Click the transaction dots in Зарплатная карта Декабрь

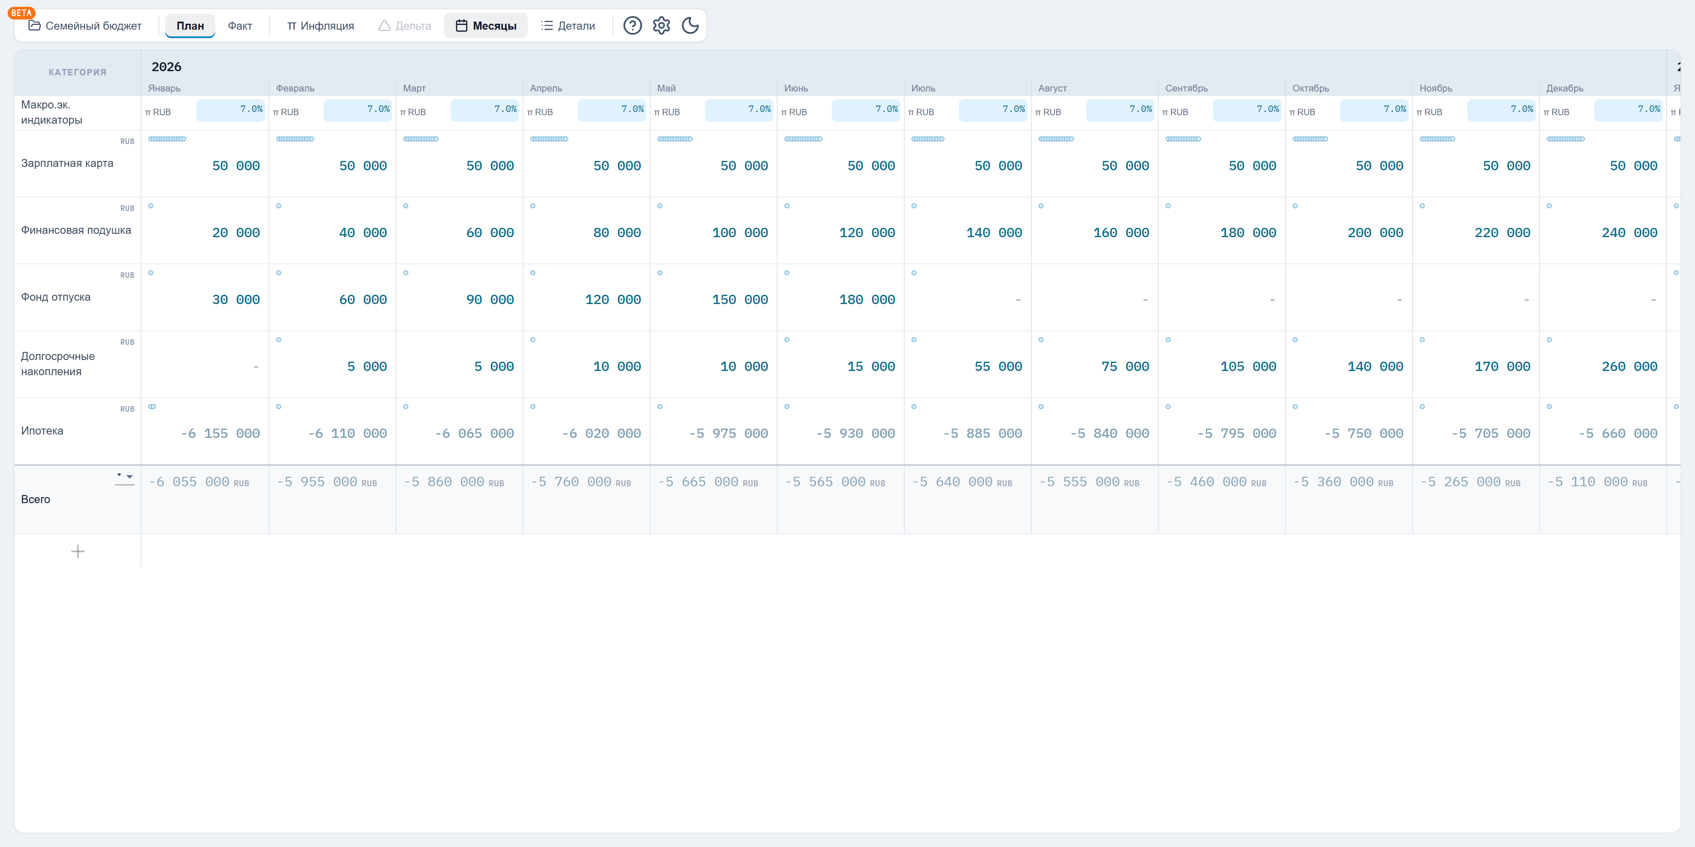coord(1565,139)
